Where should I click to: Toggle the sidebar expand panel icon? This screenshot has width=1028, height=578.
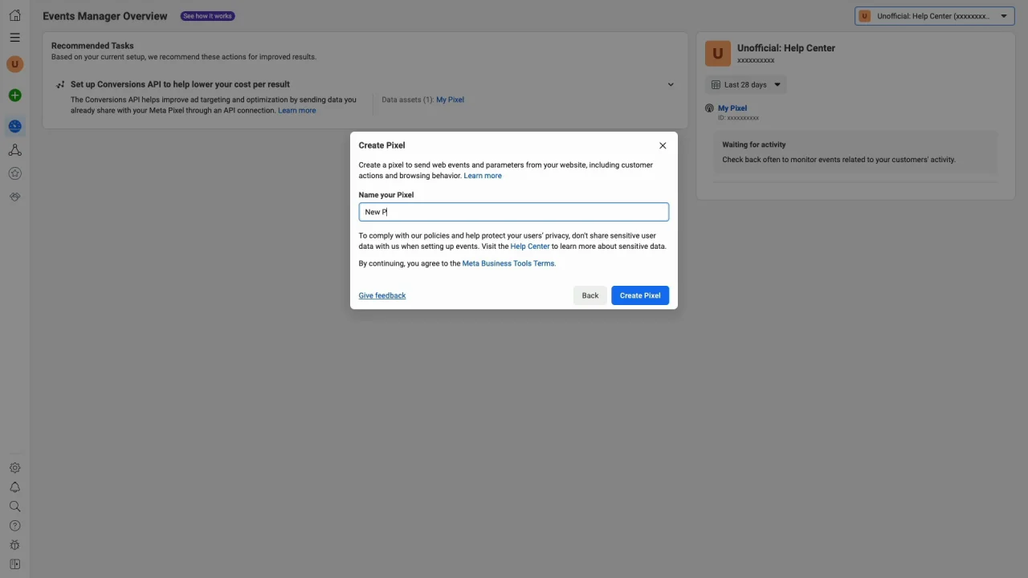pos(14,564)
